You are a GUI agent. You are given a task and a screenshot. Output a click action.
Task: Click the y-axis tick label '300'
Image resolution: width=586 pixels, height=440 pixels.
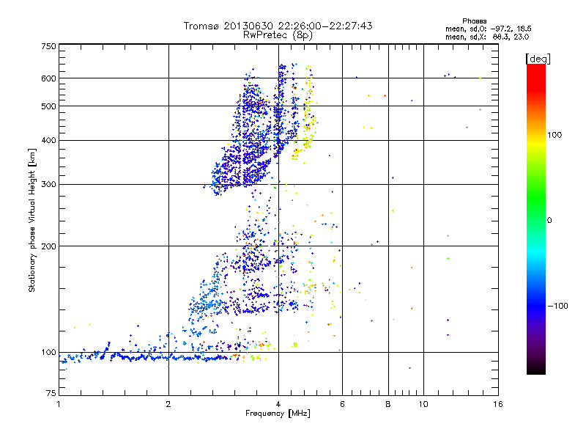[x=48, y=185]
